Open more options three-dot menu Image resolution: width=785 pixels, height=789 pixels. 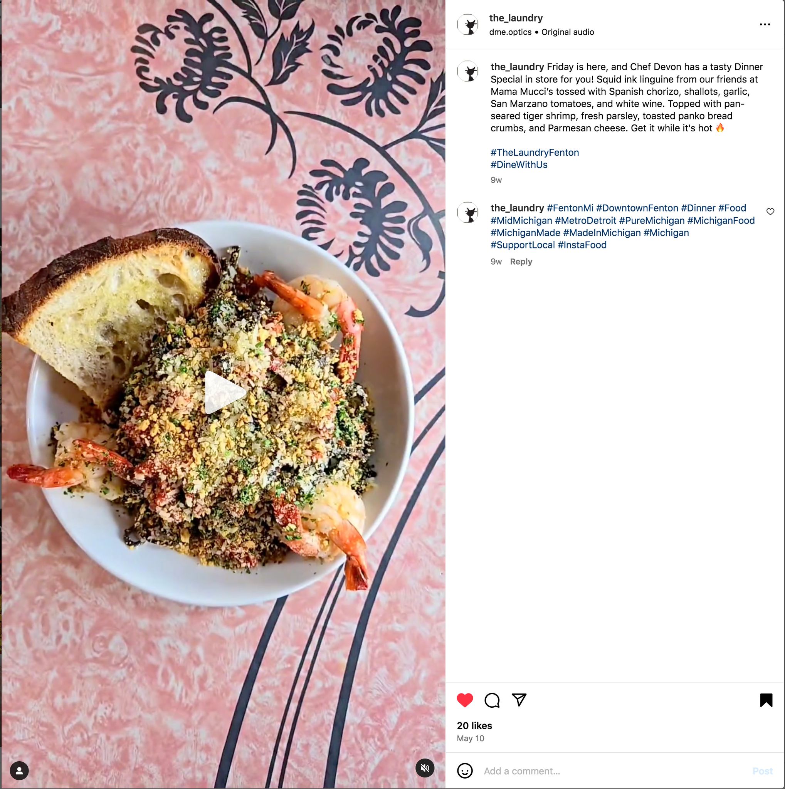pos(765,25)
